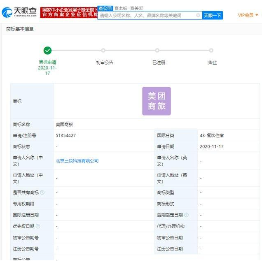Select the 43-餐饮住宿 classification value
262x262 pixels.
pos(212,135)
